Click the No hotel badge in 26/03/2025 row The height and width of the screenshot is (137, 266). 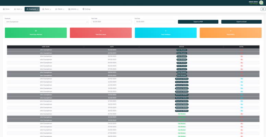242,130
